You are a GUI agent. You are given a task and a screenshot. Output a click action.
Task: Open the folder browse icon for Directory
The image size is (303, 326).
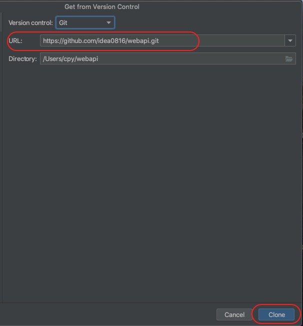[289, 59]
